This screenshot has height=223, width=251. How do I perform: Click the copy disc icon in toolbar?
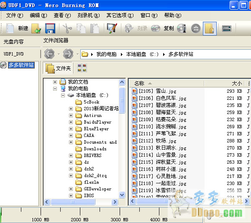156,28
